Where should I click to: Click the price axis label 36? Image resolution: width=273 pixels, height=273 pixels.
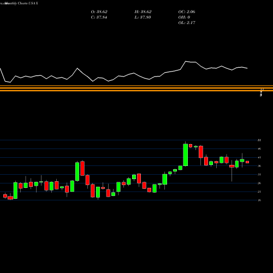tap(259, 166)
